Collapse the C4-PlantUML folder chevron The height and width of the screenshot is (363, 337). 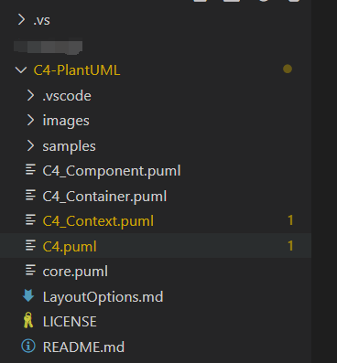coord(21,70)
